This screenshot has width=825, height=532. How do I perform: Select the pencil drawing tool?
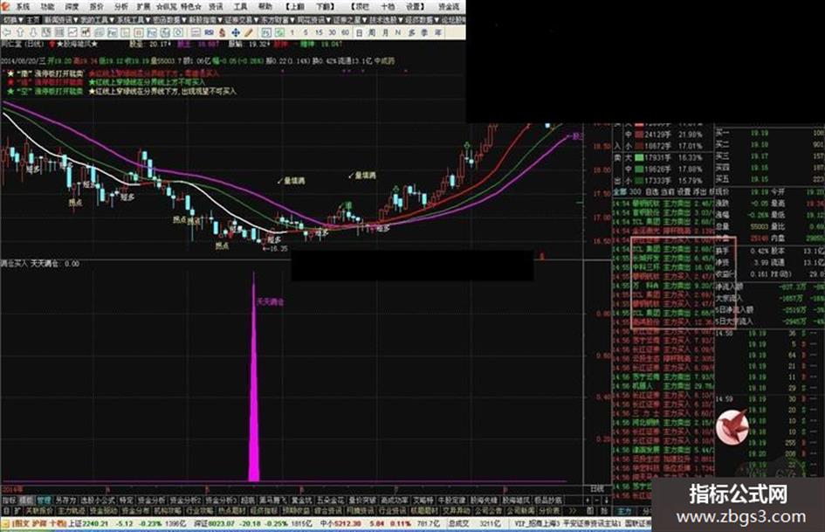coord(248,32)
